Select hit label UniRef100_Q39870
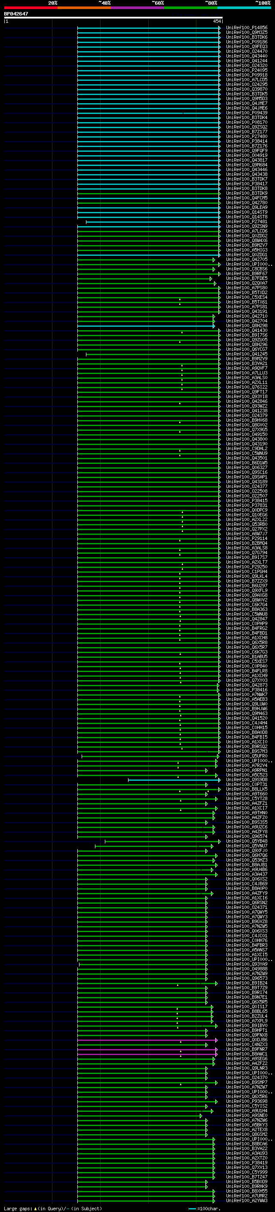 click(x=247, y=89)
